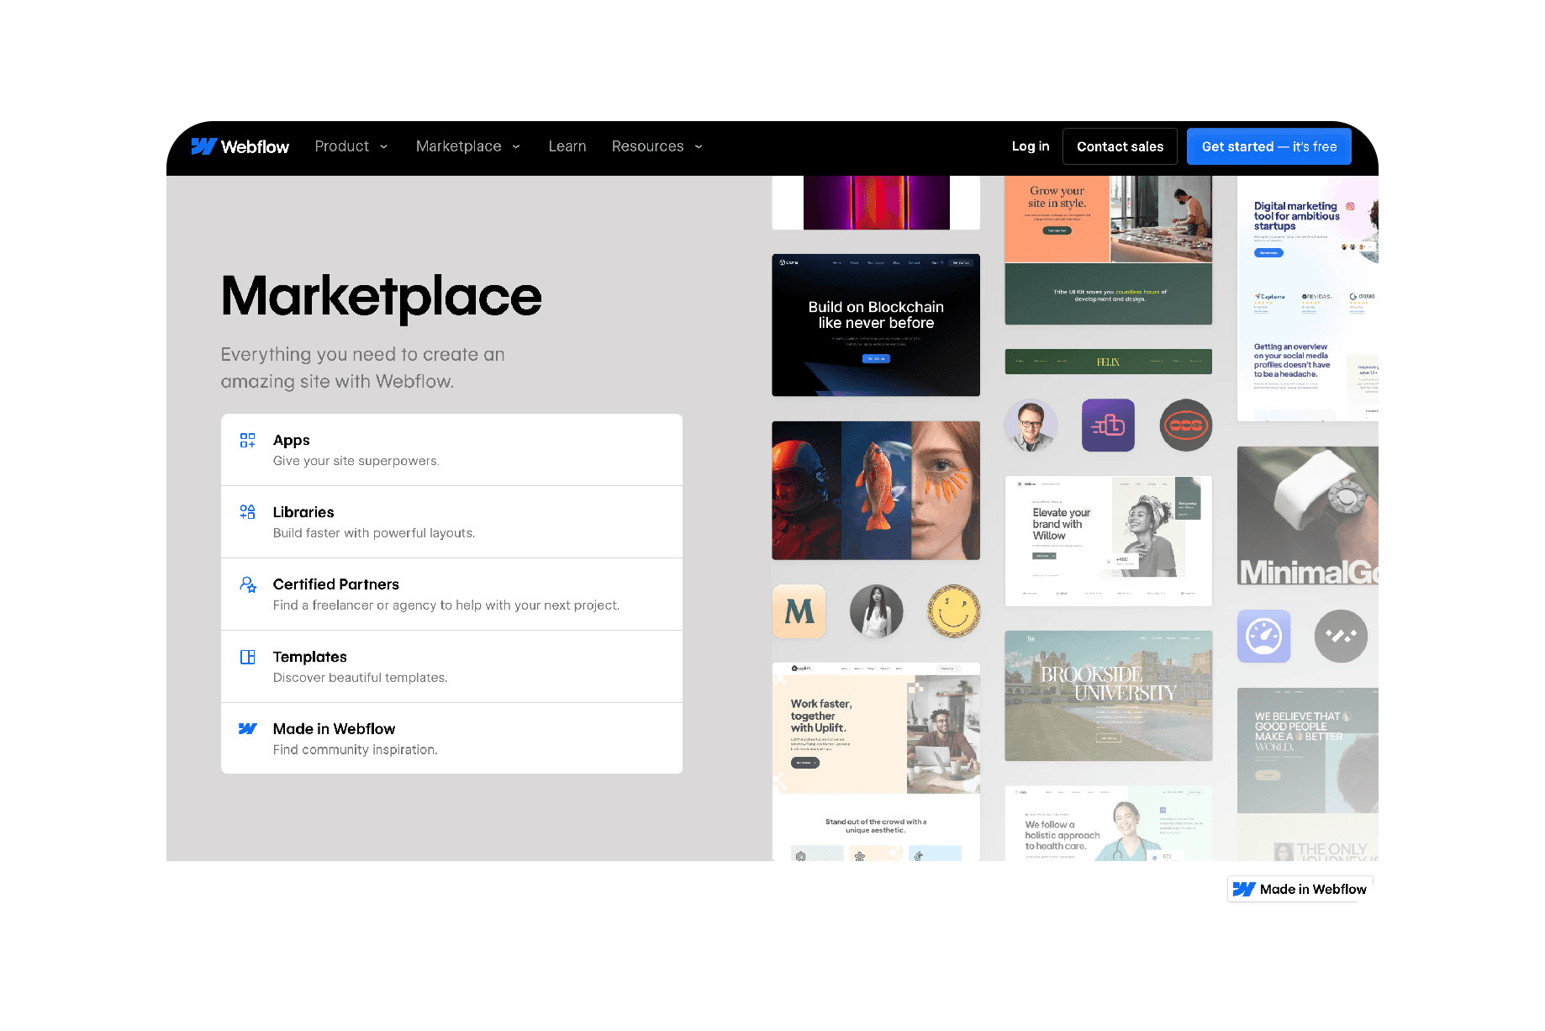Image resolution: width=1545 pixels, height=1031 pixels.
Task: Click the red circular logo icon
Action: (x=1186, y=426)
